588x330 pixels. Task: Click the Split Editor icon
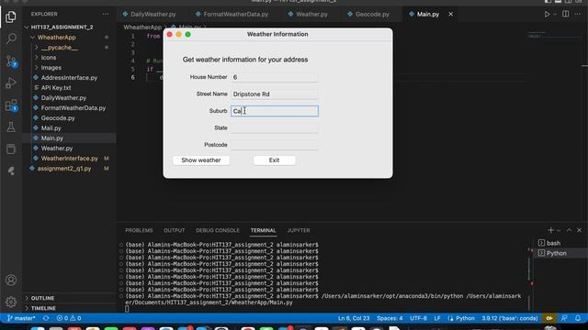coord(566,15)
